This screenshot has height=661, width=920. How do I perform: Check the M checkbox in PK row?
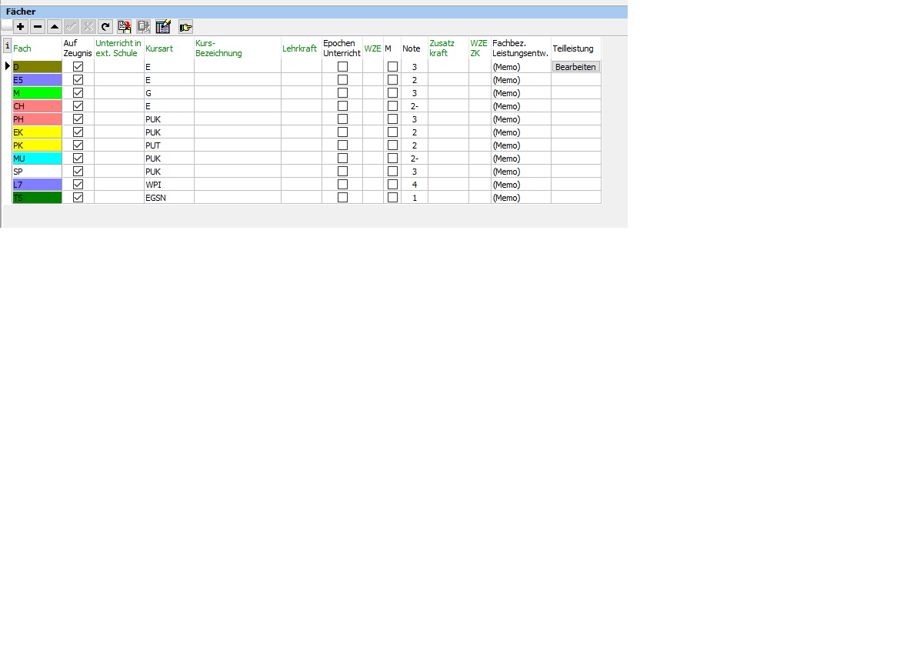(392, 145)
